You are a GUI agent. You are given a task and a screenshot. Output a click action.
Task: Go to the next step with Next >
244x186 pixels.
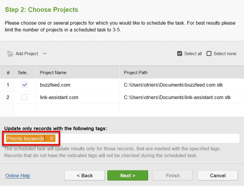point(128,176)
